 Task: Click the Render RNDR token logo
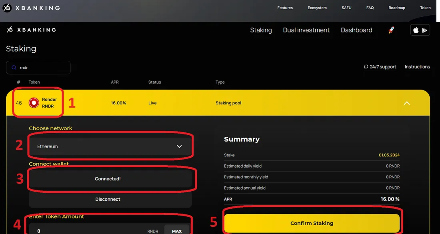pos(34,103)
